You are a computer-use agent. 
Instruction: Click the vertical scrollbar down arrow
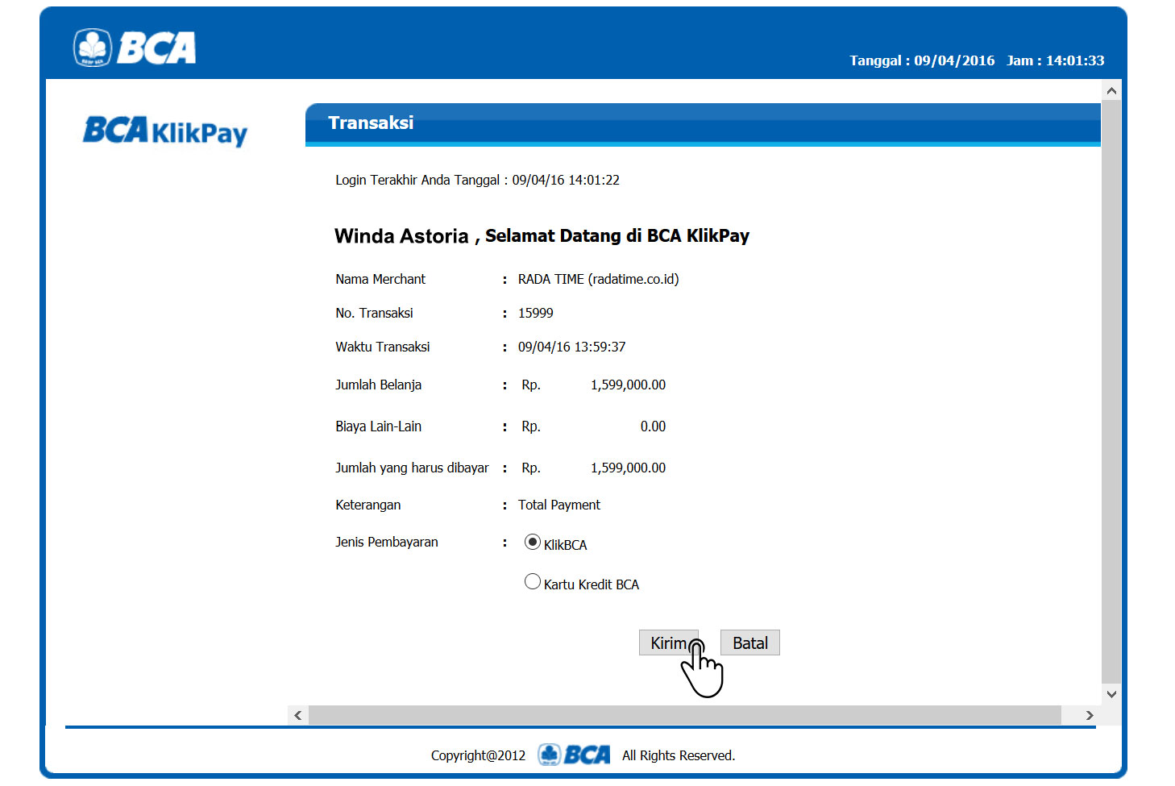click(1111, 694)
